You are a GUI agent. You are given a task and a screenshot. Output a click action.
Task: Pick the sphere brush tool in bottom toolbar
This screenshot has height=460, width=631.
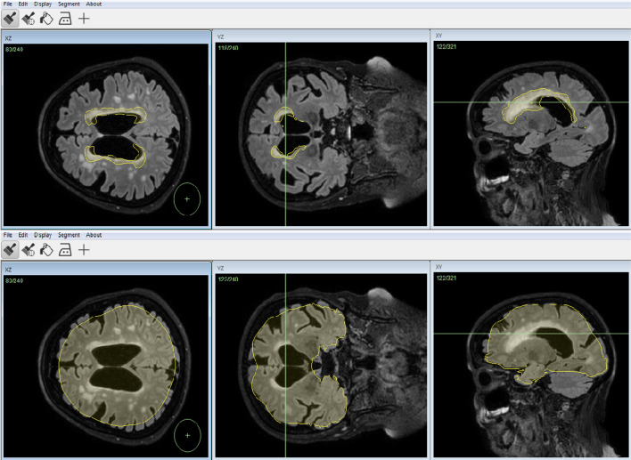pos(28,250)
